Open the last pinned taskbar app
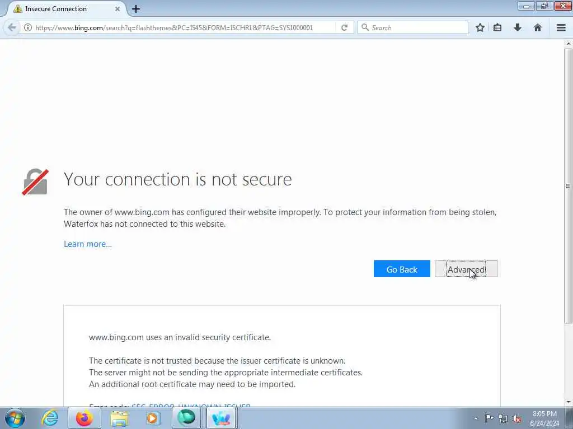Viewport: 573px width, 429px height. tap(222, 418)
